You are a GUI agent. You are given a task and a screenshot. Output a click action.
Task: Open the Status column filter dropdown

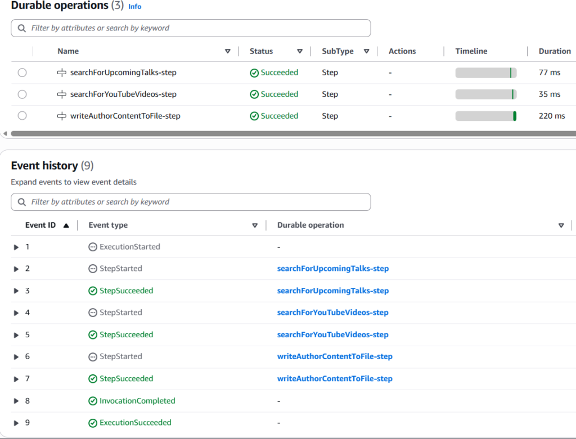coord(300,51)
